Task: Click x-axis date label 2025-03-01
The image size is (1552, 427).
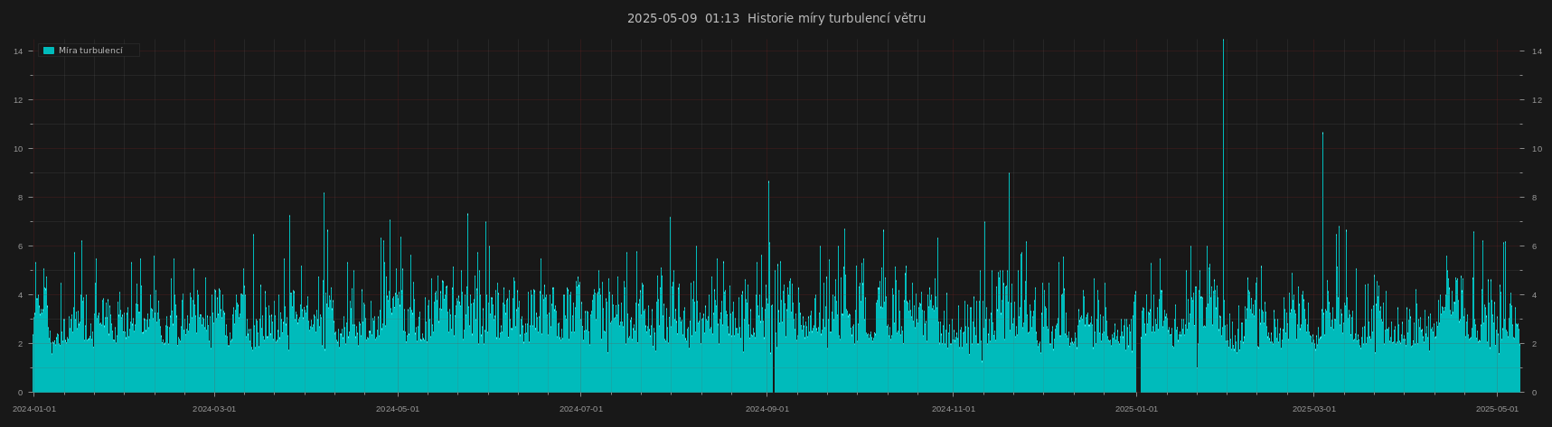Action: 1314,409
